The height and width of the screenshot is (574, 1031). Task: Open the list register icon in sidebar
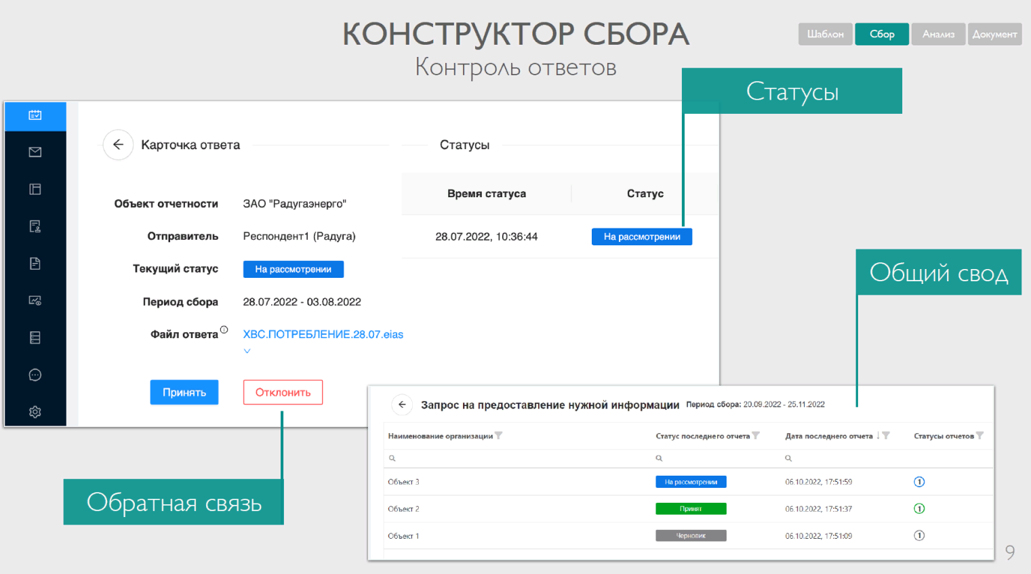(x=35, y=337)
